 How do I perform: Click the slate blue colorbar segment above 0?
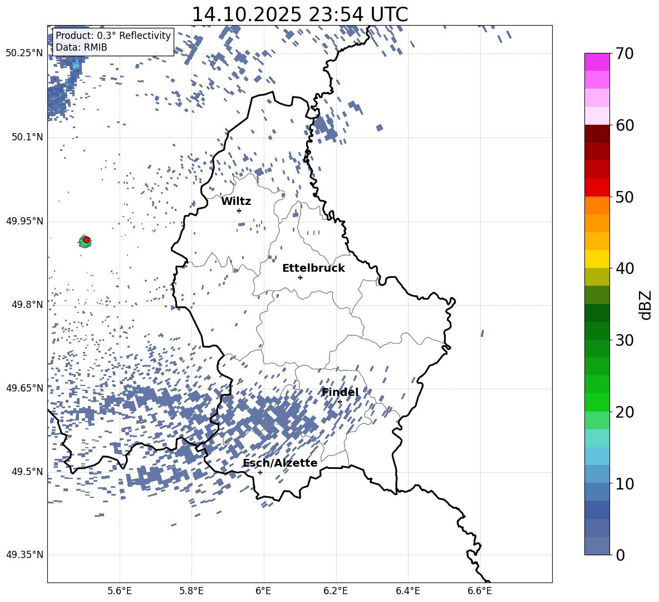tap(597, 546)
